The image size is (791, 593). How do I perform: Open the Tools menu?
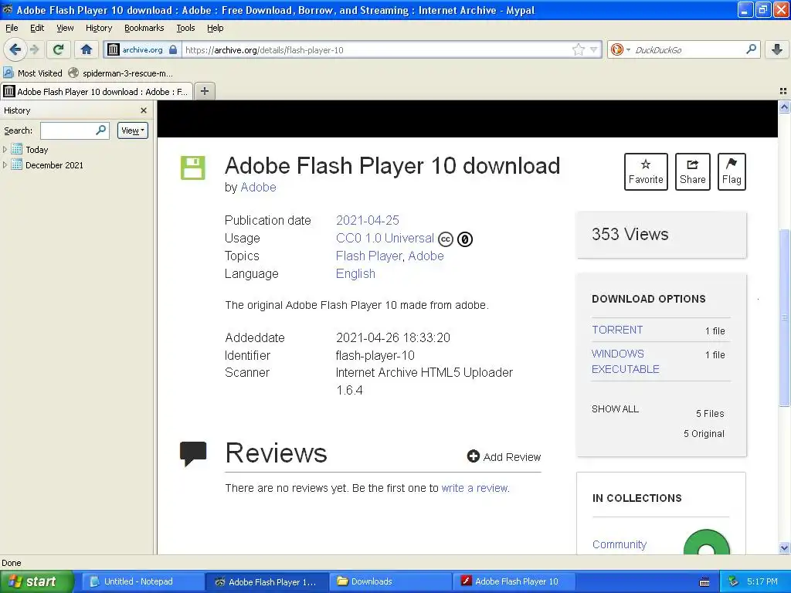point(185,28)
